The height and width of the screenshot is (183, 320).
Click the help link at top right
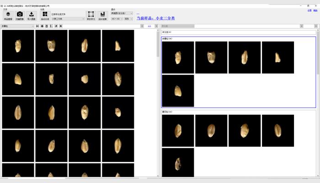pyautogui.click(x=315, y=10)
